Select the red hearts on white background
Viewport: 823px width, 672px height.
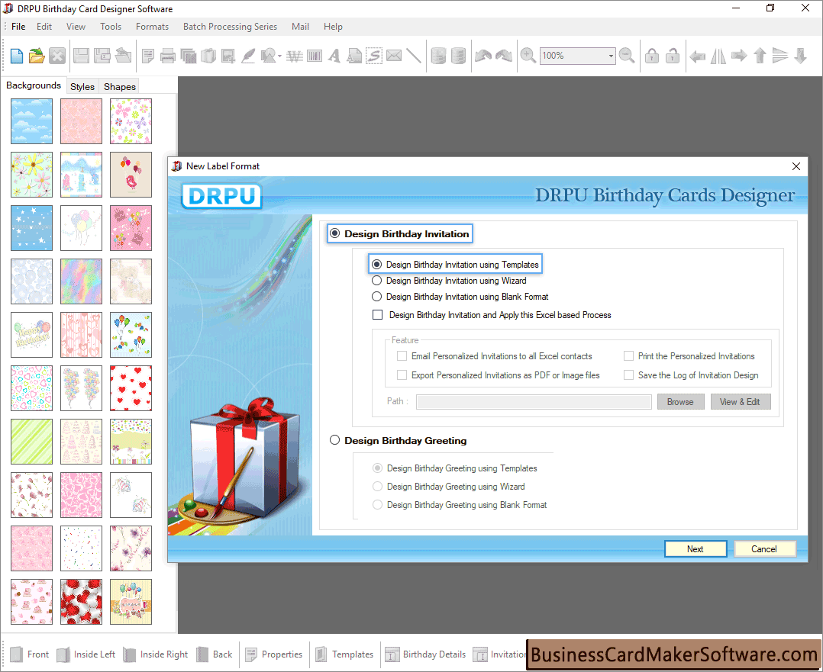pyautogui.click(x=131, y=388)
